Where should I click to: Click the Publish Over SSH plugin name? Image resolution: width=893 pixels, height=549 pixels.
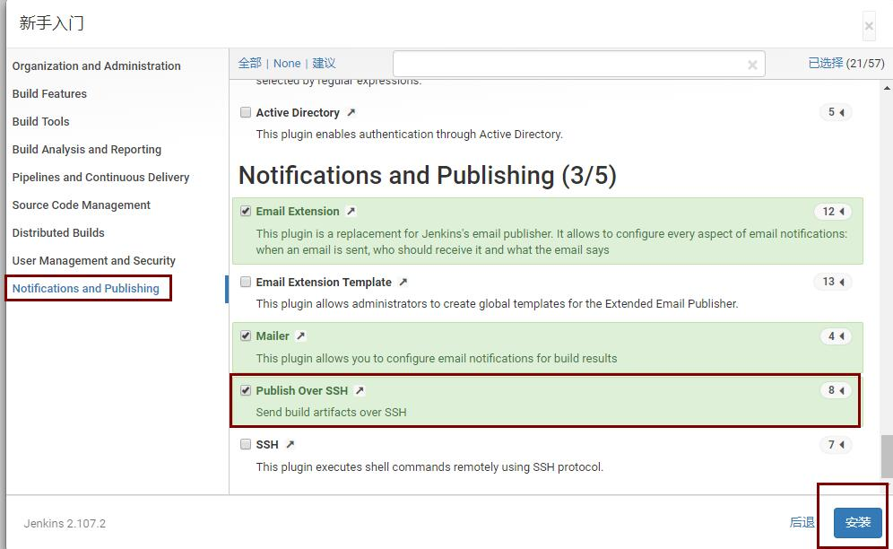302,390
